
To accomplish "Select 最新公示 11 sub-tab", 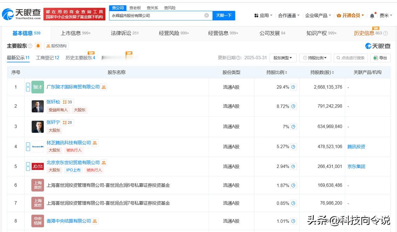I will click(x=18, y=58).
